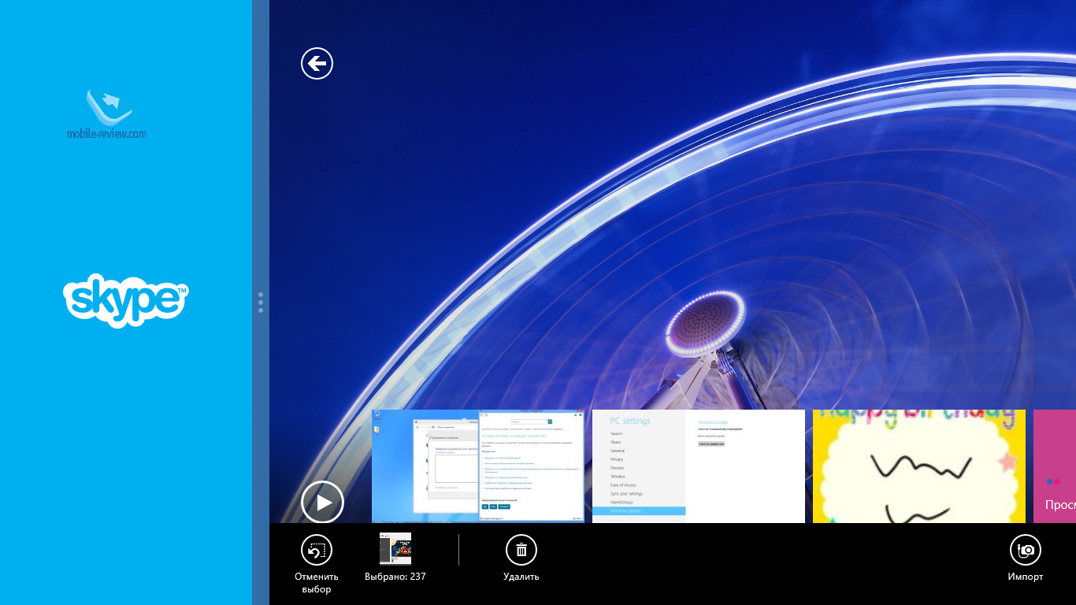The height and width of the screenshot is (605, 1076).
Task: Grab the three-dot snap divider handle
Action: (x=261, y=302)
